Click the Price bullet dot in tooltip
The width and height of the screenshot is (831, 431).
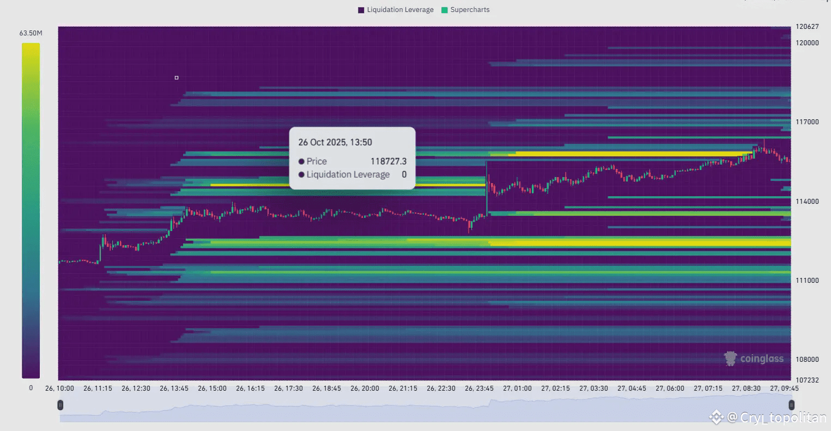click(301, 161)
